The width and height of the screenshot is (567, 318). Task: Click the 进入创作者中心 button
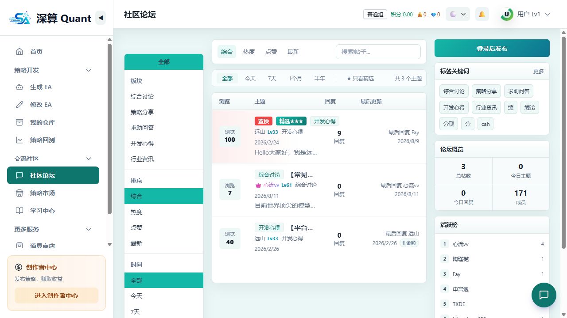[x=56, y=295]
